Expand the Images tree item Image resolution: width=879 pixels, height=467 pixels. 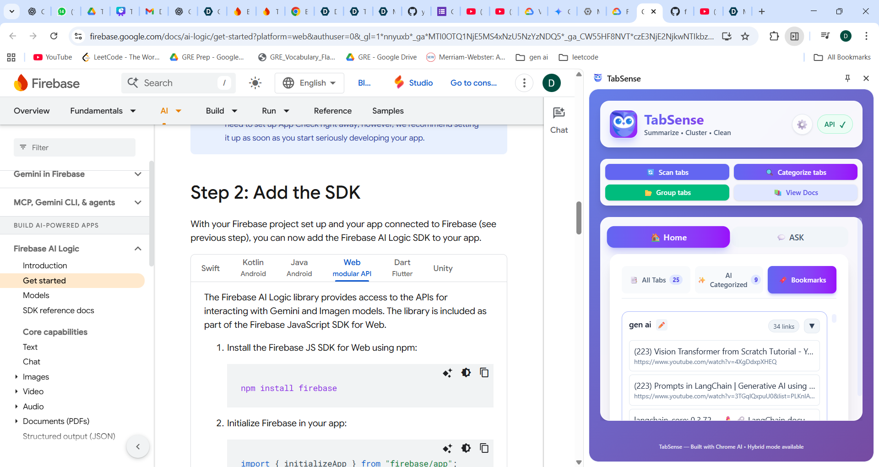tap(16, 377)
